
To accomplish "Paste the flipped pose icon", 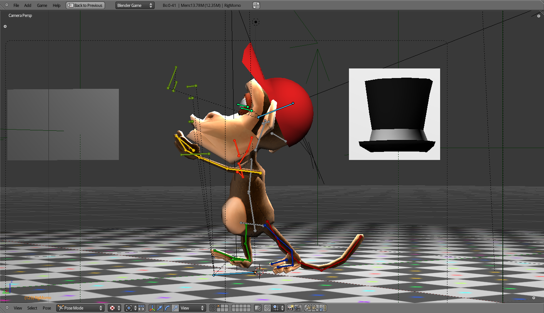I will pos(323,308).
